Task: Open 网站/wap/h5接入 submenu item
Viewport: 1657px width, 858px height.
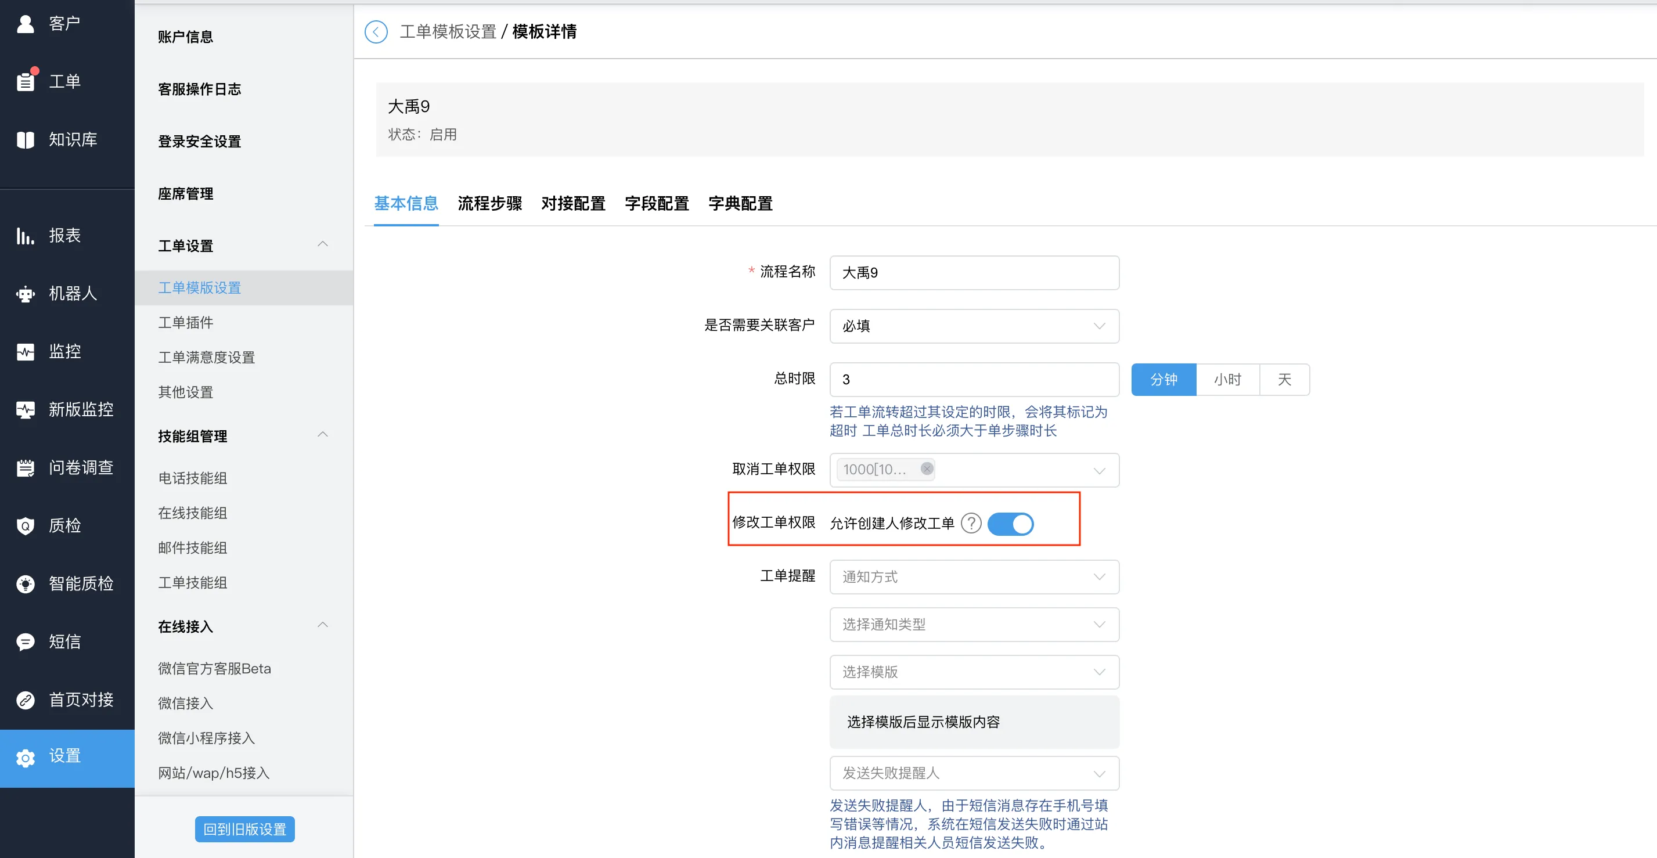Action: pos(214,773)
